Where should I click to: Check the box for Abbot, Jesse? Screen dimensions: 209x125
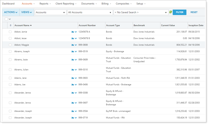coord(10,38)
